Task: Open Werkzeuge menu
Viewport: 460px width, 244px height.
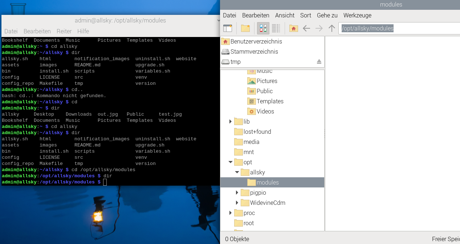Action: [357, 15]
